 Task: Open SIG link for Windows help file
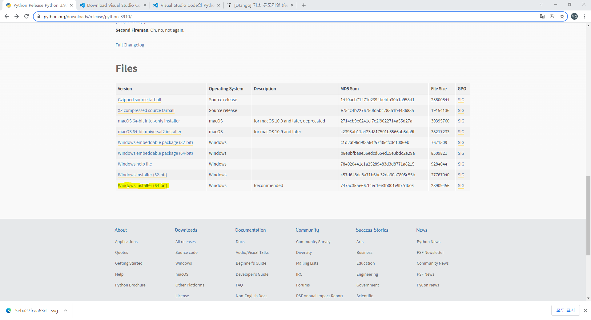(x=461, y=164)
